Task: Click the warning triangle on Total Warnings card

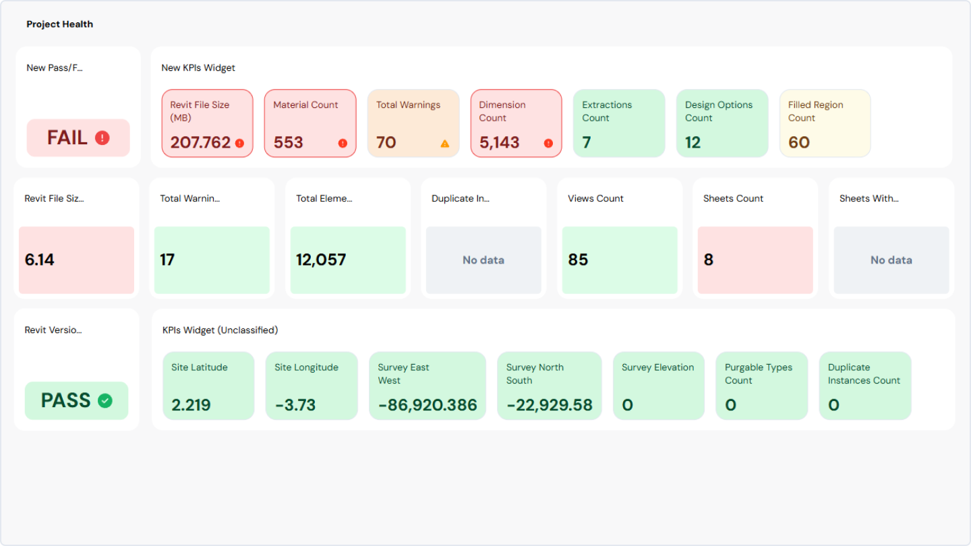Action: click(x=445, y=143)
